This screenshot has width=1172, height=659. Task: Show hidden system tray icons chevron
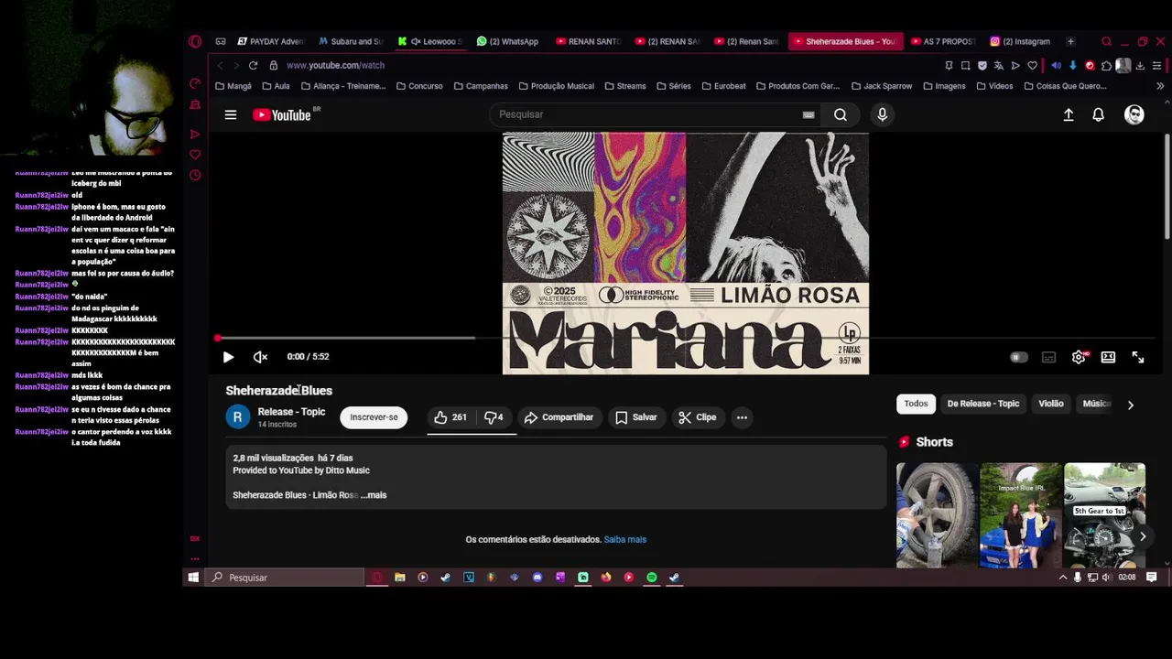click(x=1062, y=578)
